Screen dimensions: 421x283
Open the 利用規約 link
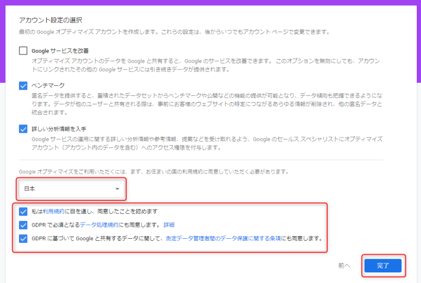pyautogui.click(x=54, y=211)
